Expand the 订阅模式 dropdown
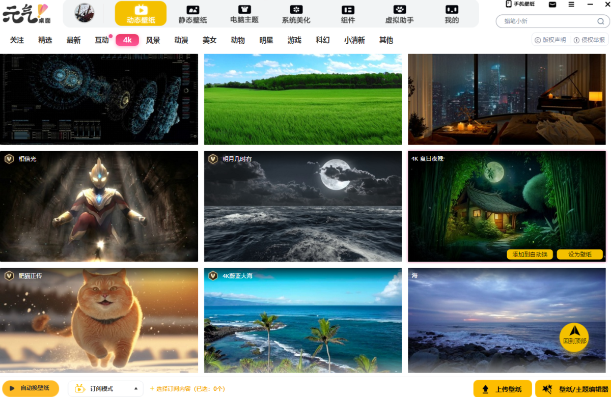This screenshot has width=611, height=397. pos(105,388)
